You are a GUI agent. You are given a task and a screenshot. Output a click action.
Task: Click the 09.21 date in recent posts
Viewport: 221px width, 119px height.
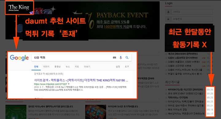coord(210,105)
